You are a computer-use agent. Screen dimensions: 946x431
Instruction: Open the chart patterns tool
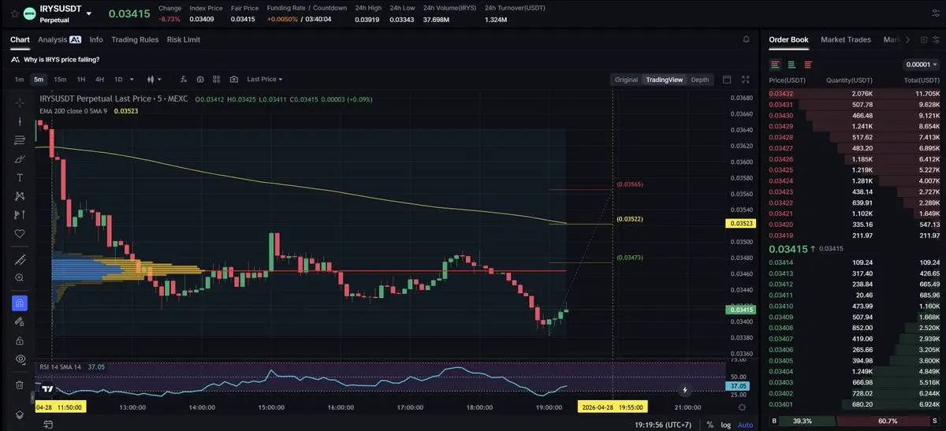click(x=20, y=196)
